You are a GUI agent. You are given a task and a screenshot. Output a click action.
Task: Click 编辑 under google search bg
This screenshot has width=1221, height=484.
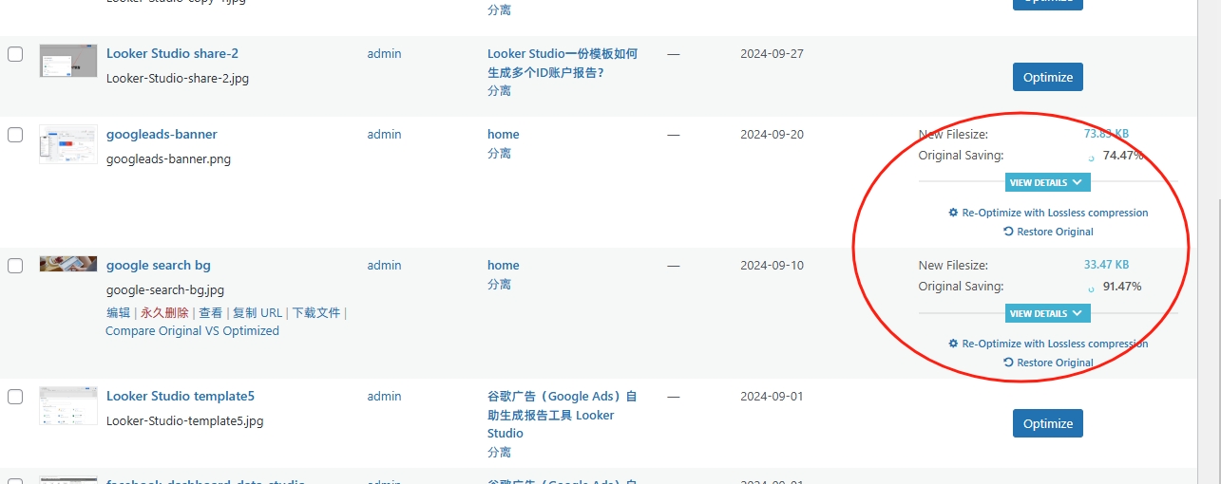pyautogui.click(x=118, y=313)
